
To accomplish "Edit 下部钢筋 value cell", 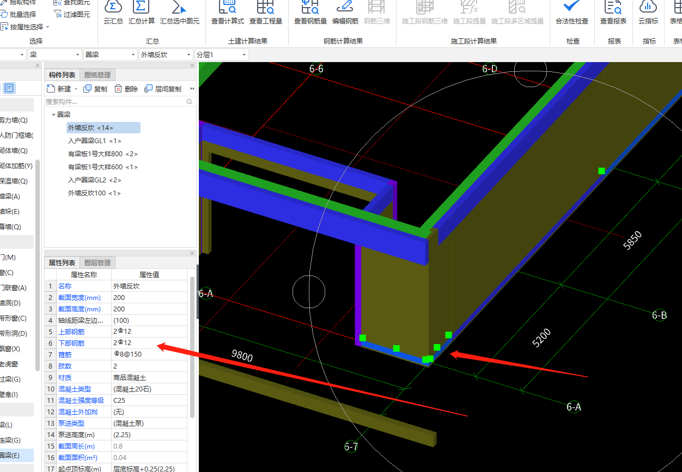I will point(149,343).
